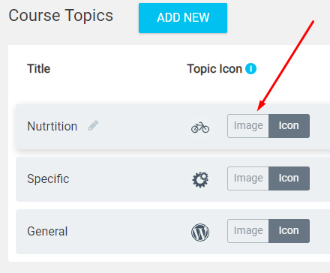Open the Topic Icon info tooltip icon

(x=250, y=68)
